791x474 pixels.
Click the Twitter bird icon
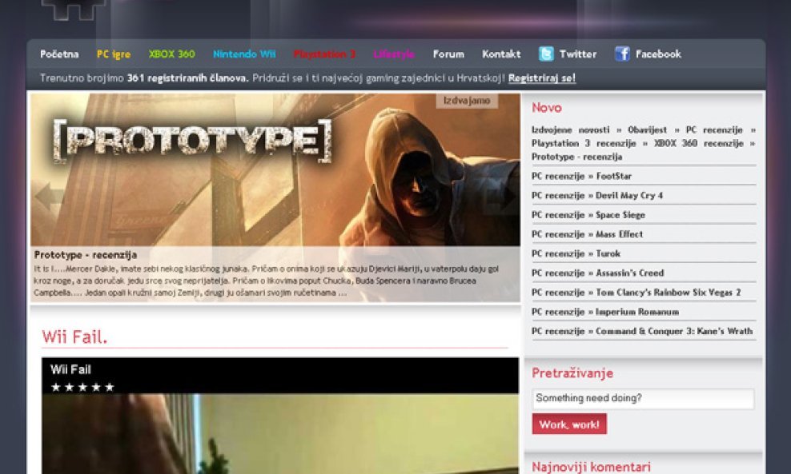[x=546, y=54]
